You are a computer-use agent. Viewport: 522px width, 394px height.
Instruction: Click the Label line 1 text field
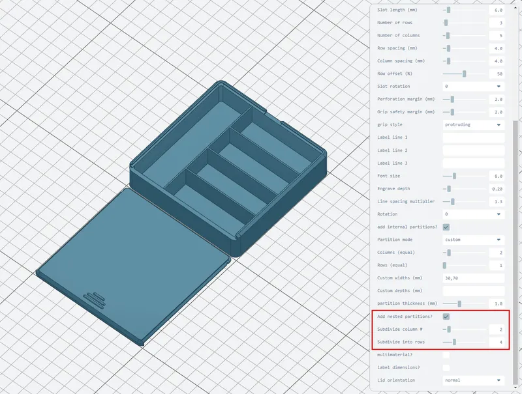473,137
